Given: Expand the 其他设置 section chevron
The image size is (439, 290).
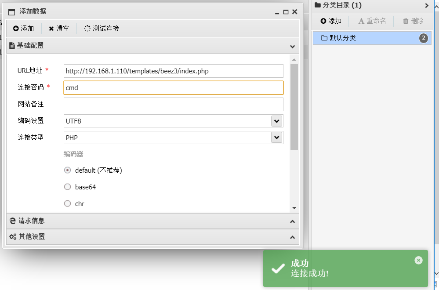Looking at the screenshot, I should click(293, 237).
